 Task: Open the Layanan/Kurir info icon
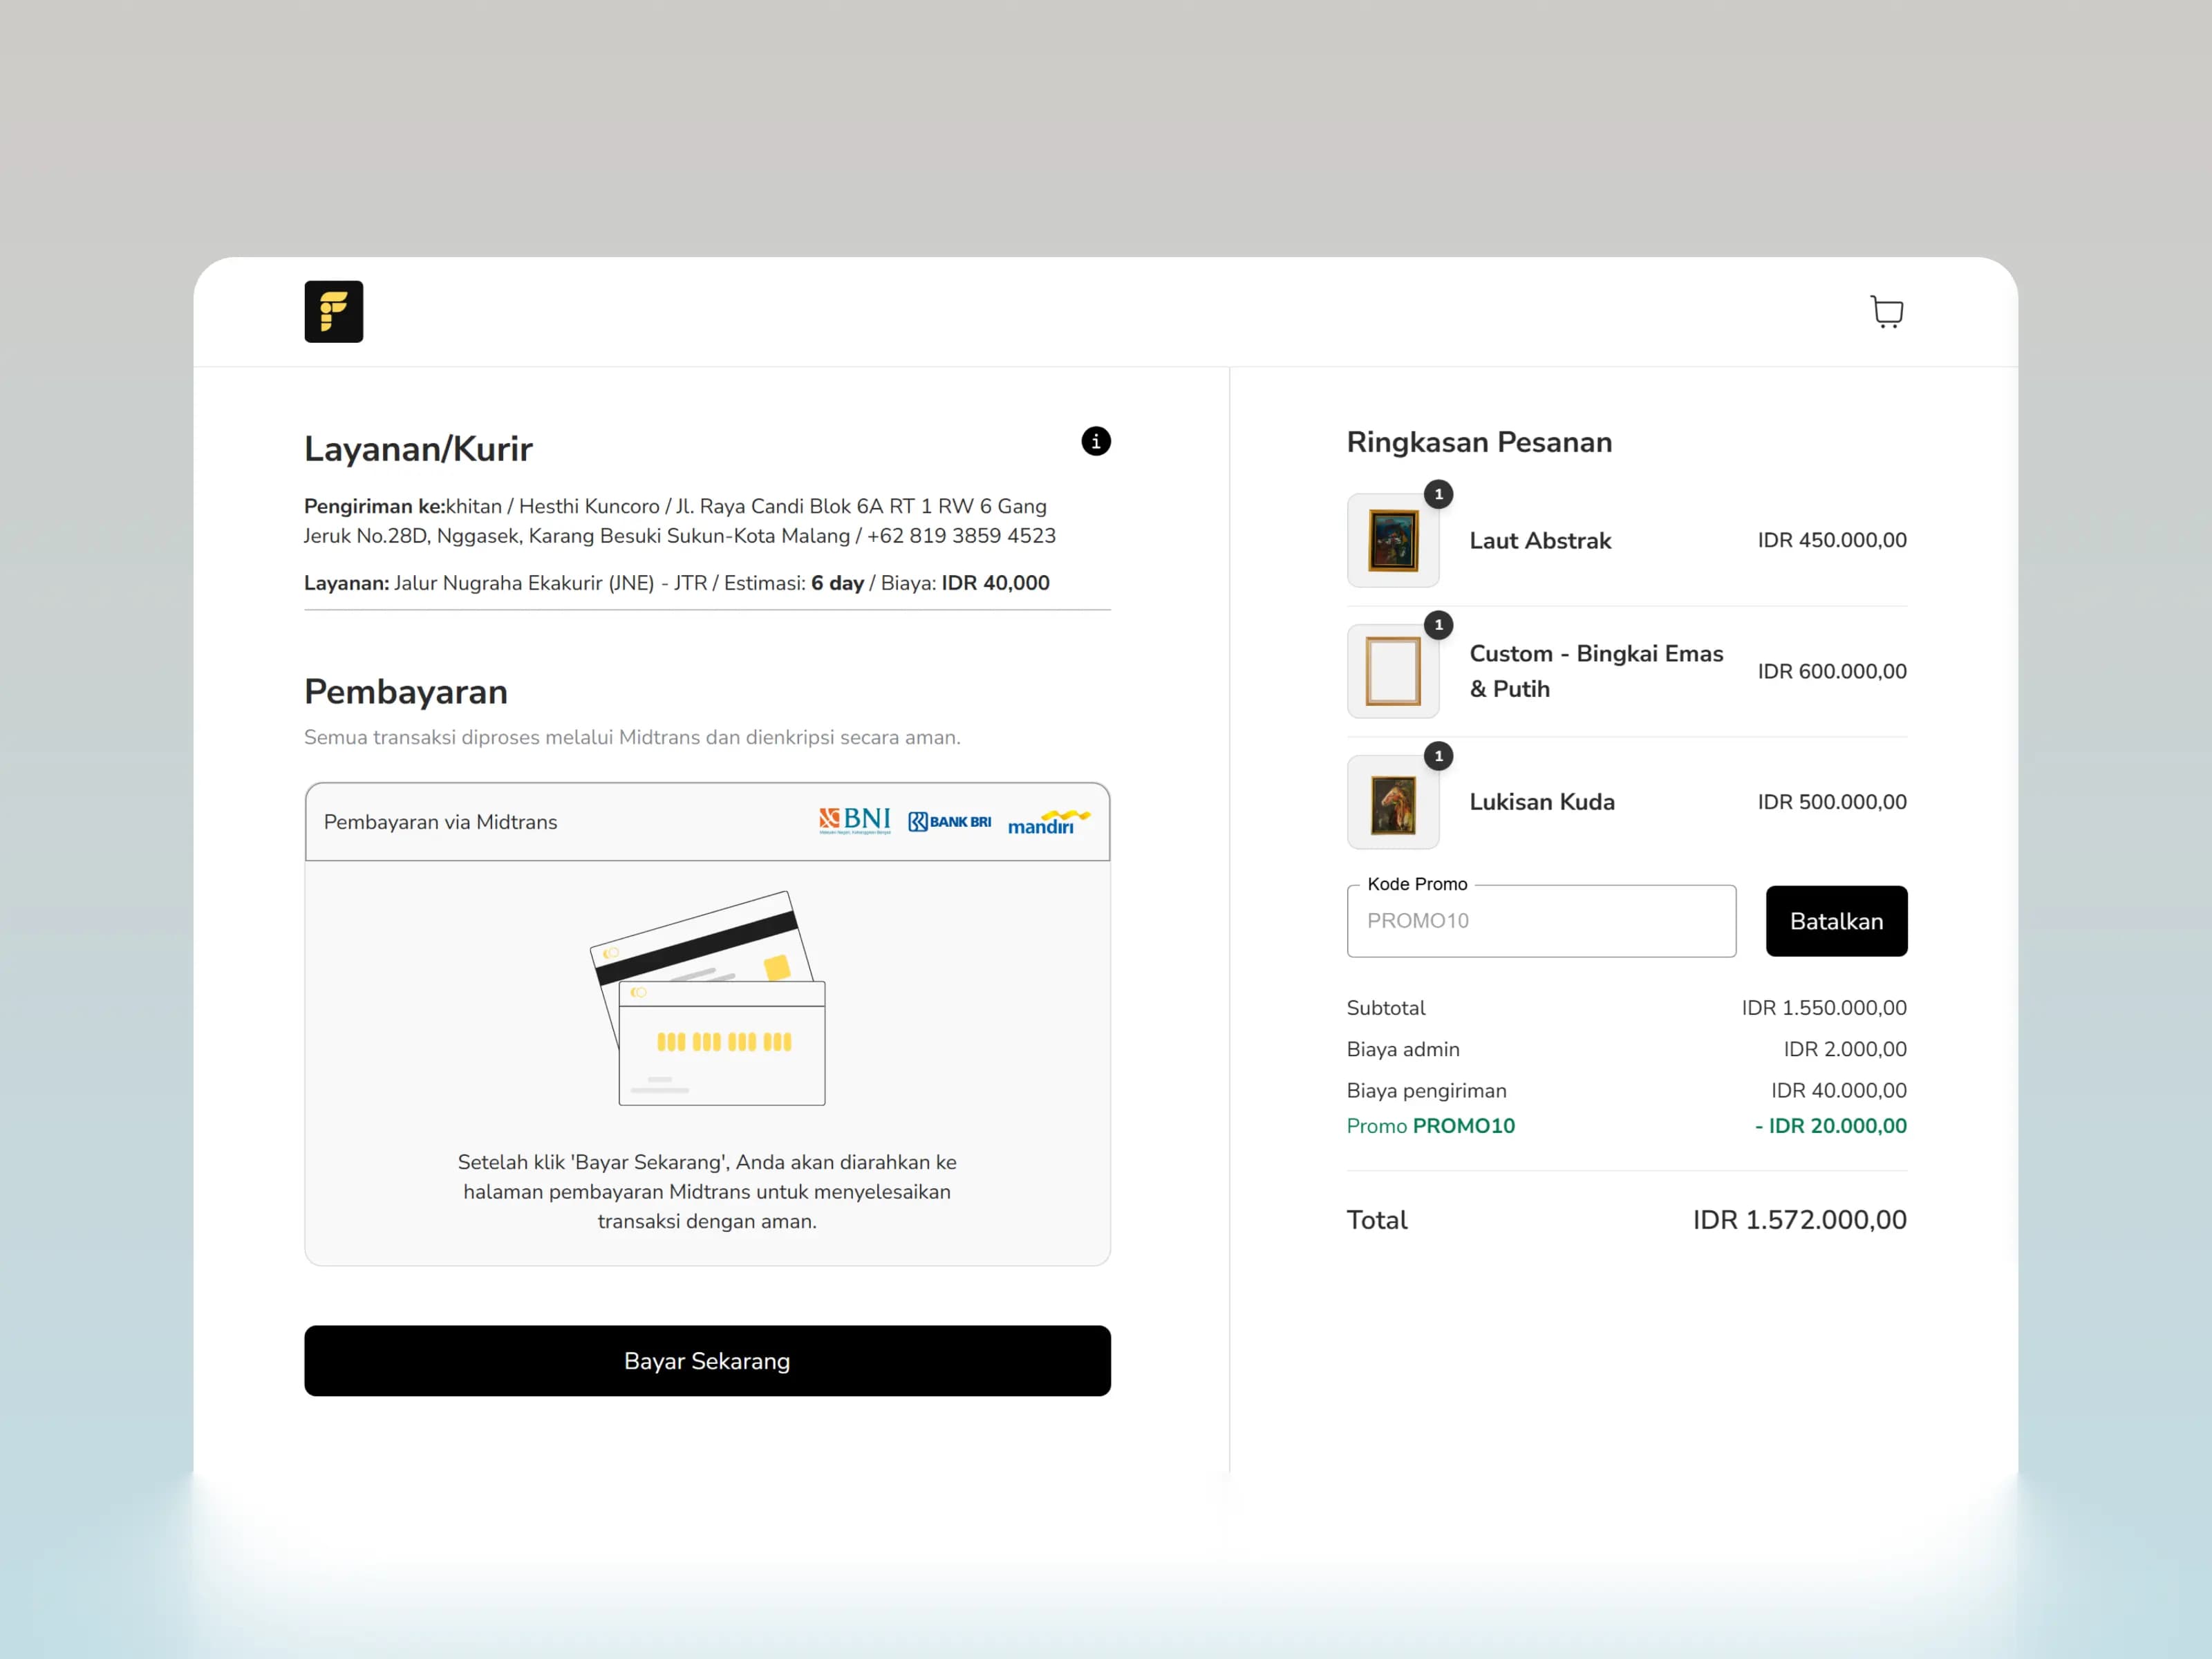1096,441
